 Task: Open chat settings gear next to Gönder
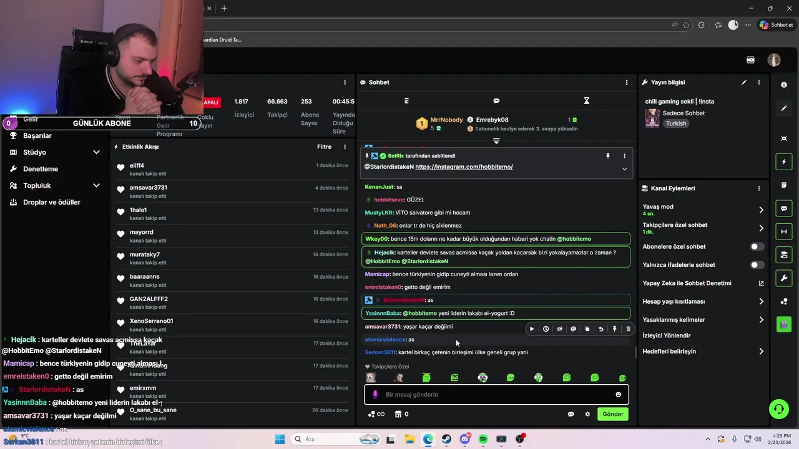pos(587,414)
